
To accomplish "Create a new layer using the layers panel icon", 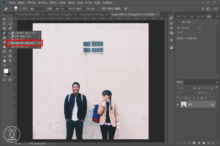I will pos(209,143).
